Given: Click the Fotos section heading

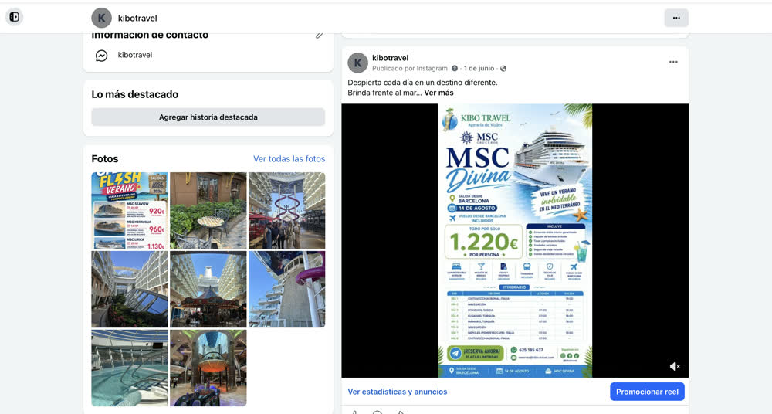Looking at the screenshot, I should 105,158.
